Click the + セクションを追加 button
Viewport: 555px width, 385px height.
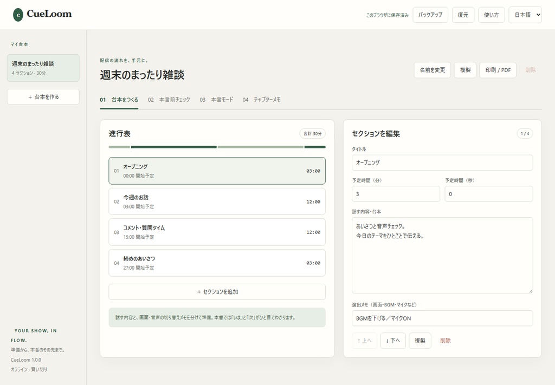pos(217,292)
